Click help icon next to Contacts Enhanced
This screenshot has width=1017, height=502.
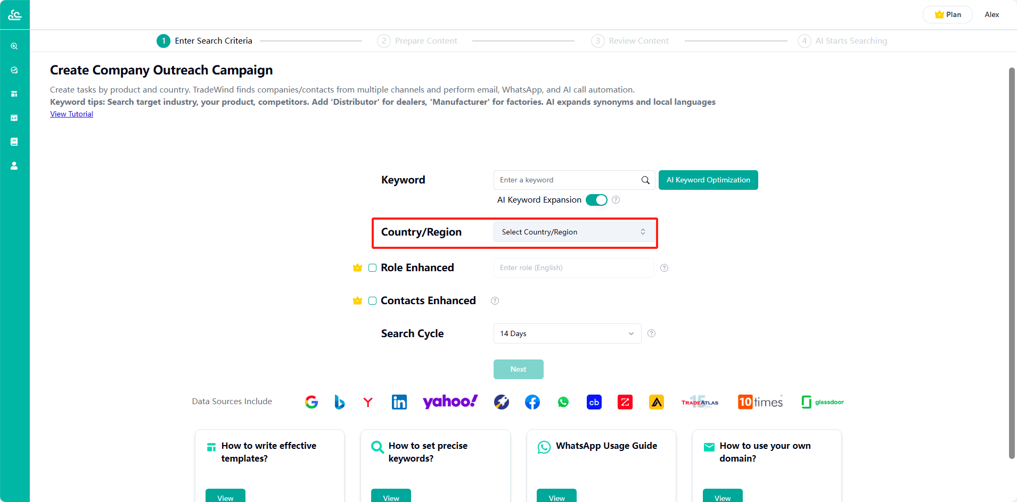495,301
